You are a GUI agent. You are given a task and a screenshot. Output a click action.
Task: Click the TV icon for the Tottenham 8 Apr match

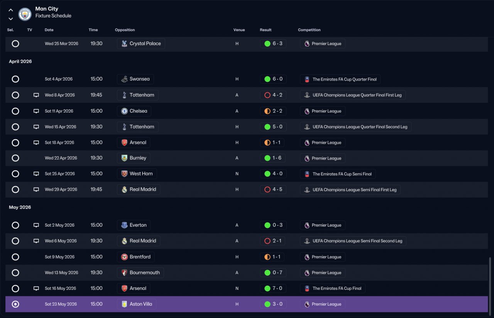[36, 95]
